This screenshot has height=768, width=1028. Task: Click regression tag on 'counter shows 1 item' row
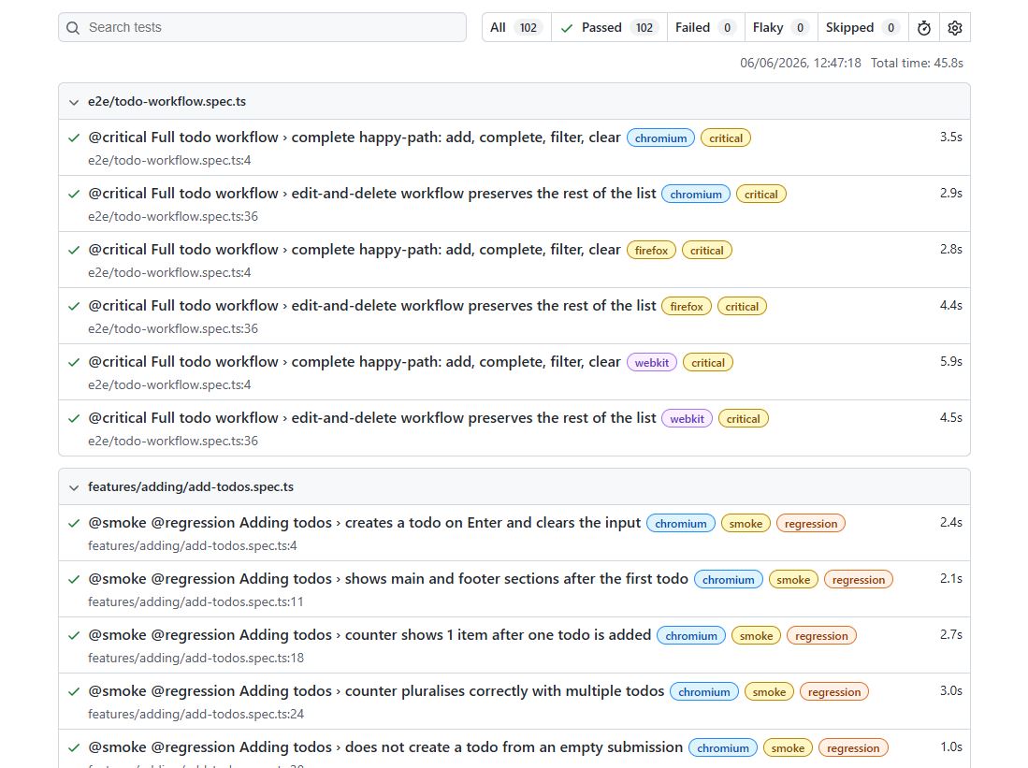(821, 635)
